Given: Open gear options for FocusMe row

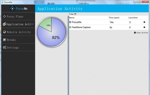Looking at the screenshot, I should coord(144,22).
